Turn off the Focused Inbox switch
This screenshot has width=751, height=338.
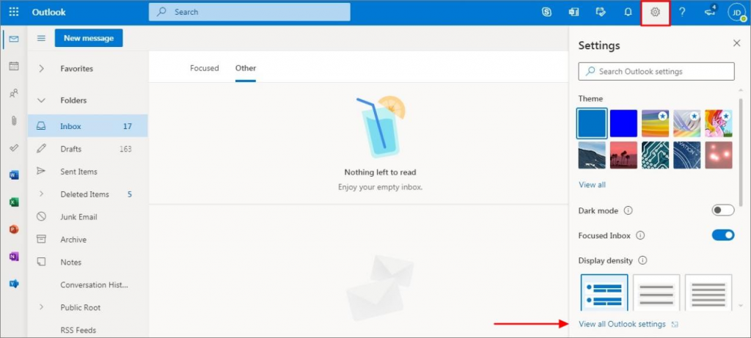723,235
